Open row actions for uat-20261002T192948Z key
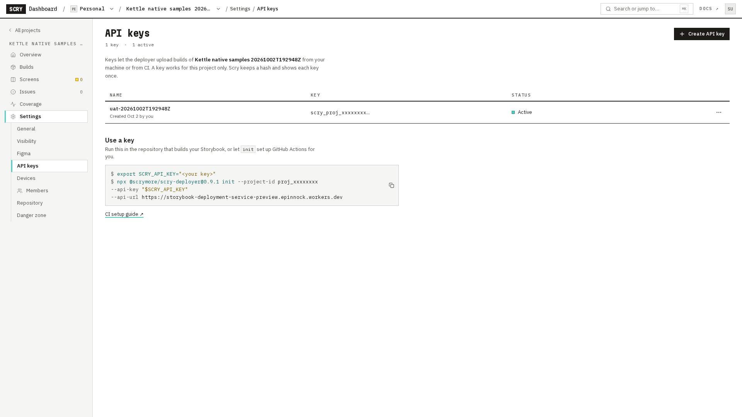742x417 pixels. [719, 112]
